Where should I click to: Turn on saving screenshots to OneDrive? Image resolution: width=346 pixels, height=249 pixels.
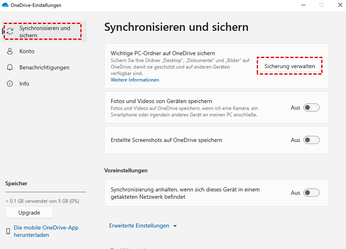click(x=312, y=140)
